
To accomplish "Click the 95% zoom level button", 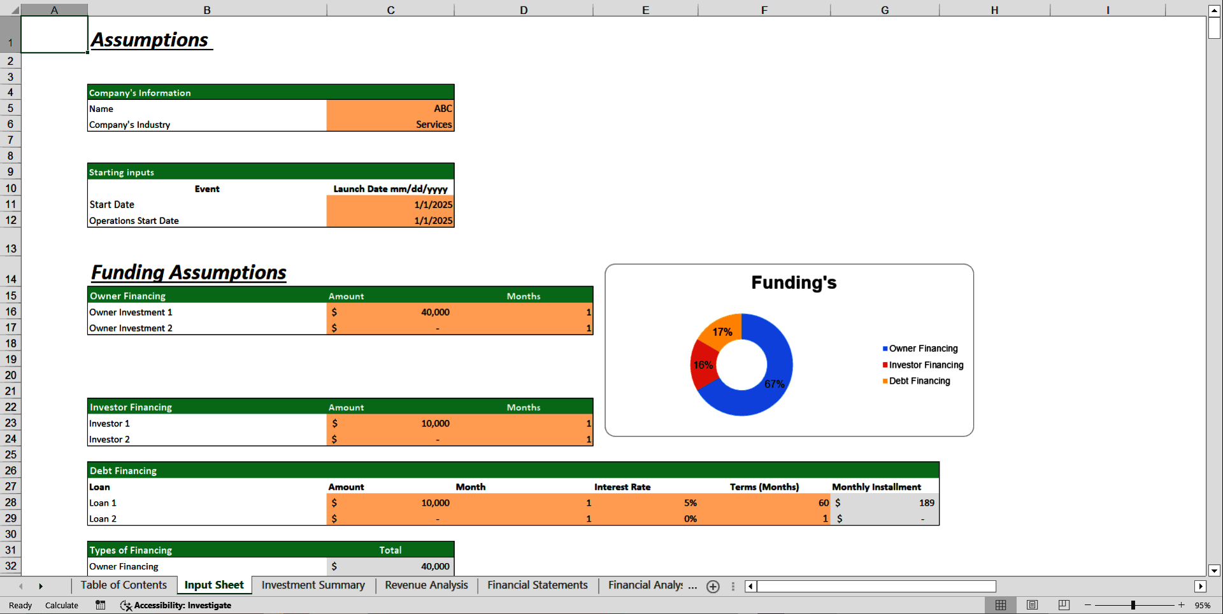I will click(1205, 605).
